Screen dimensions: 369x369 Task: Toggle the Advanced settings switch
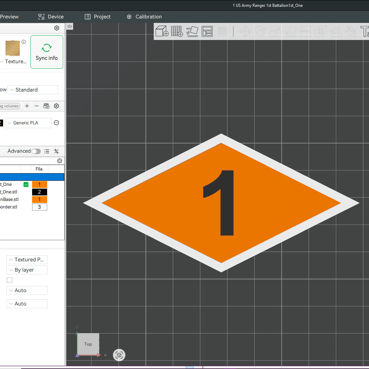click(x=36, y=151)
